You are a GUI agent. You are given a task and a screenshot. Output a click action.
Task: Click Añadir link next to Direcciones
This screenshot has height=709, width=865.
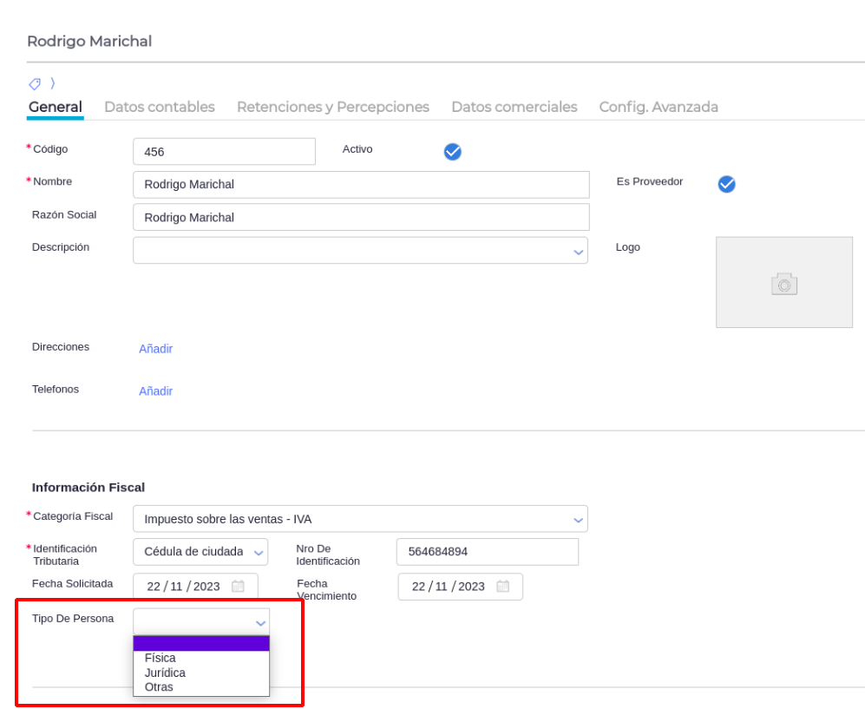point(155,349)
